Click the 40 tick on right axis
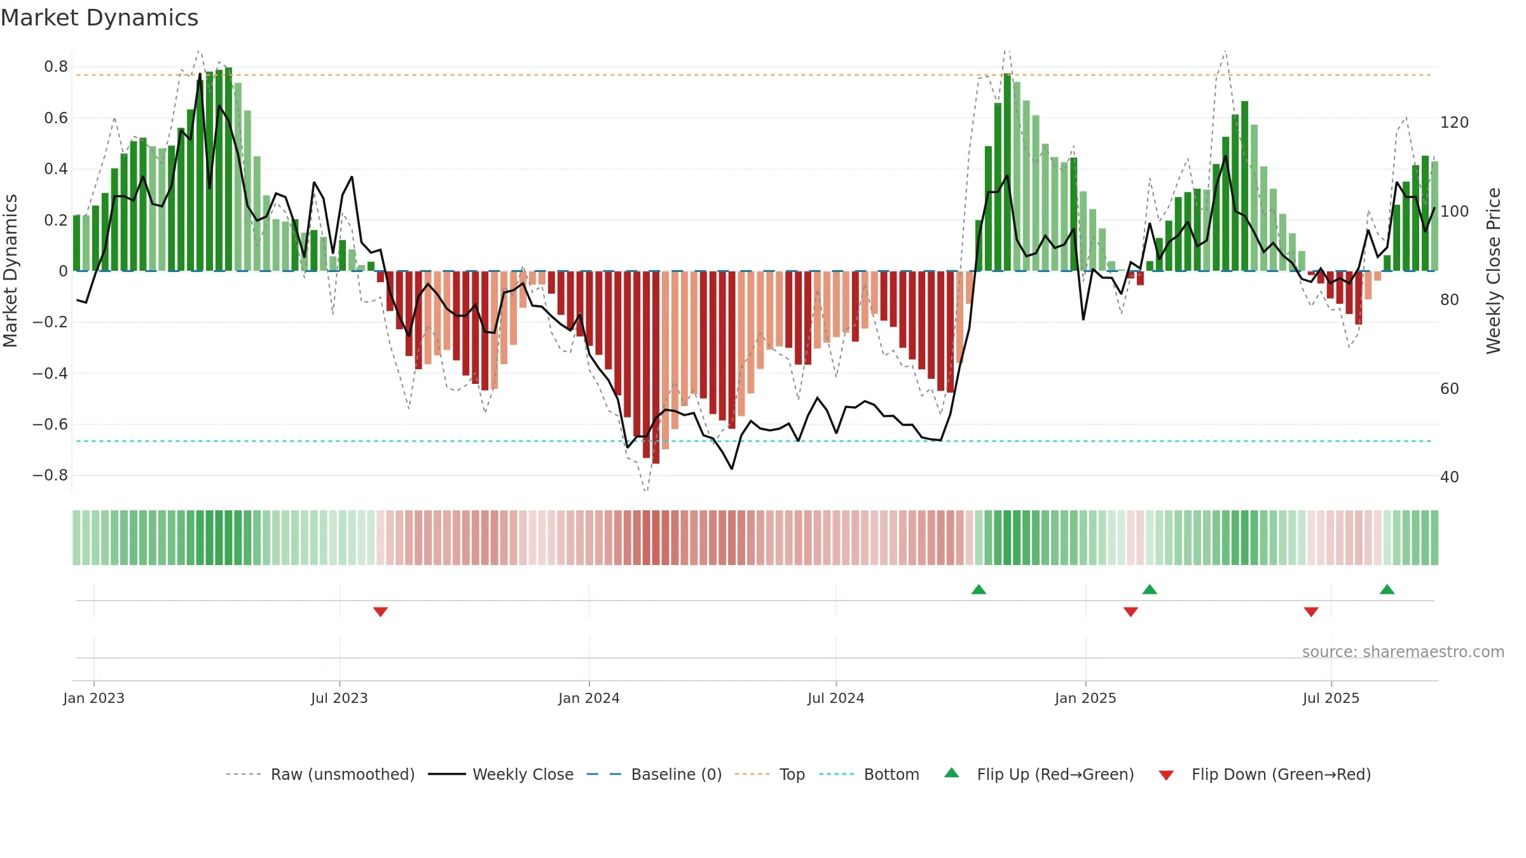 click(x=1450, y=477)
